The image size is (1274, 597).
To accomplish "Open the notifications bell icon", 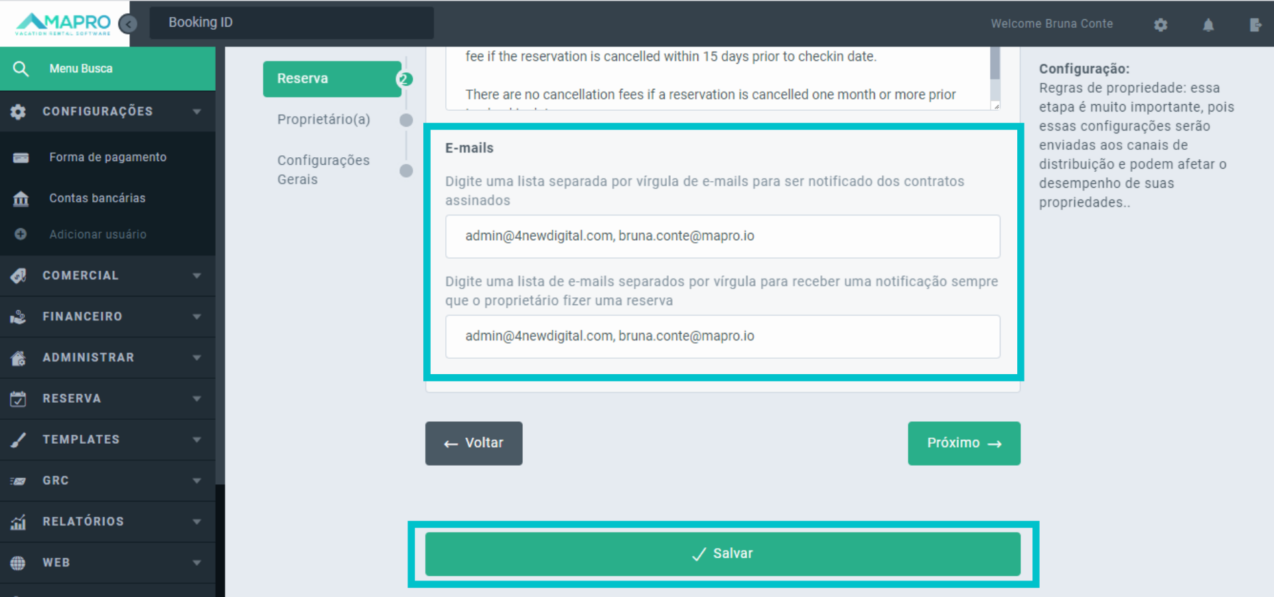I will click(1208, 25).
